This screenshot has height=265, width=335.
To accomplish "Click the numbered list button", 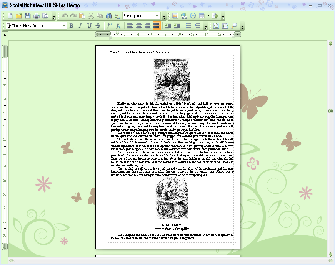I will pos(197,26).
